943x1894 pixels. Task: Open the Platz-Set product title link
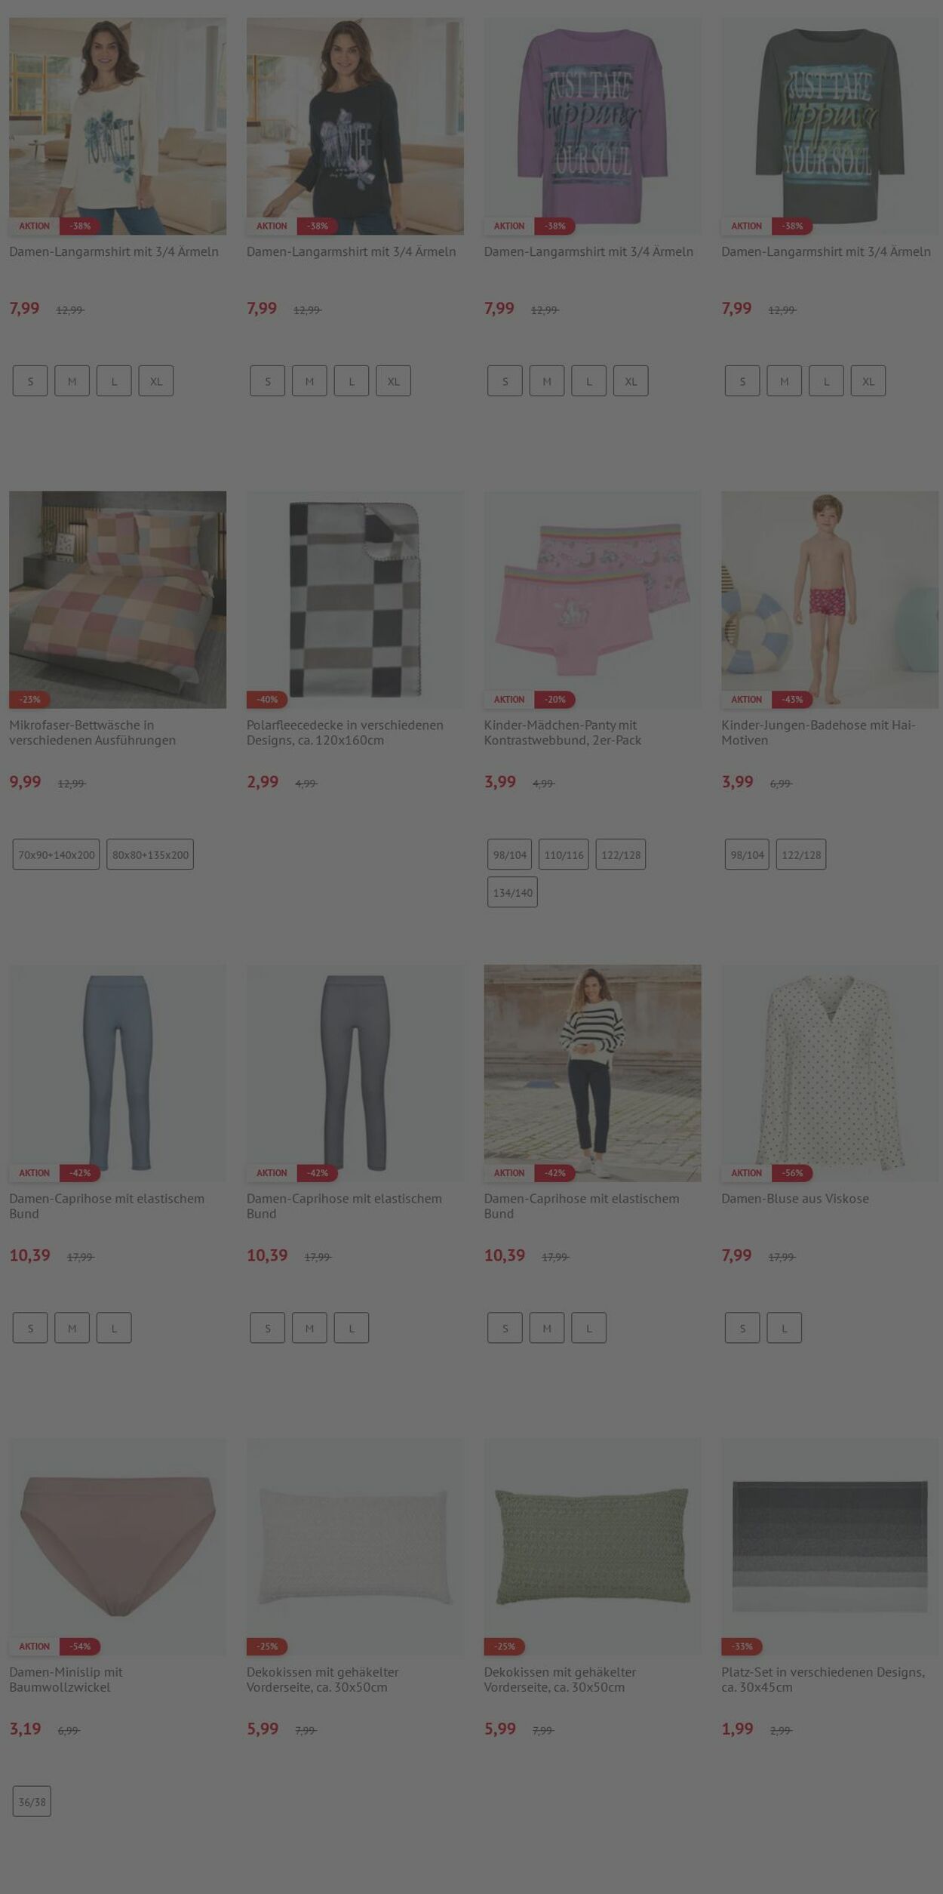[822, 1679]
